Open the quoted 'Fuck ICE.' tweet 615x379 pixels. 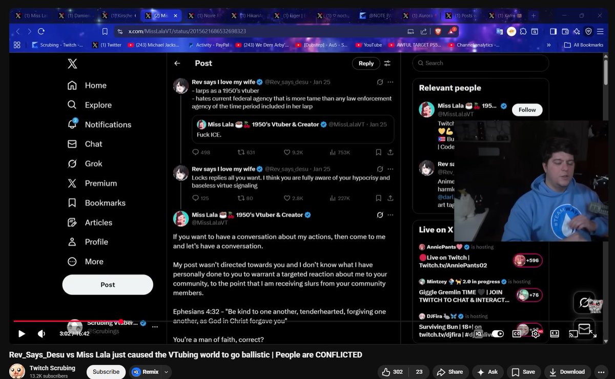coord(293,129)
